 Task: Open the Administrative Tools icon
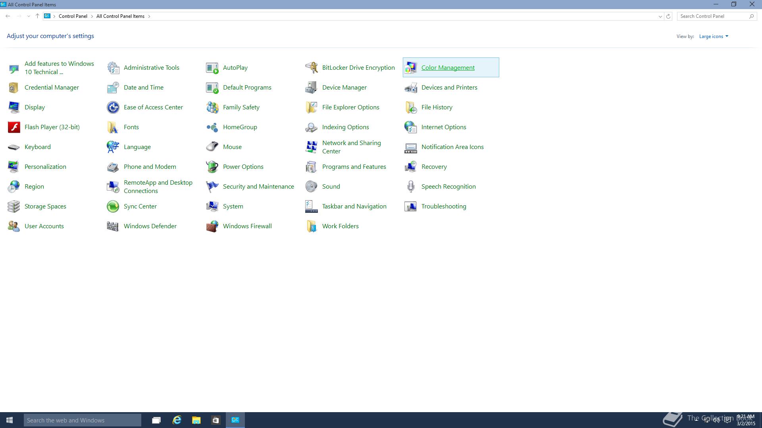[x=113, y=68]
